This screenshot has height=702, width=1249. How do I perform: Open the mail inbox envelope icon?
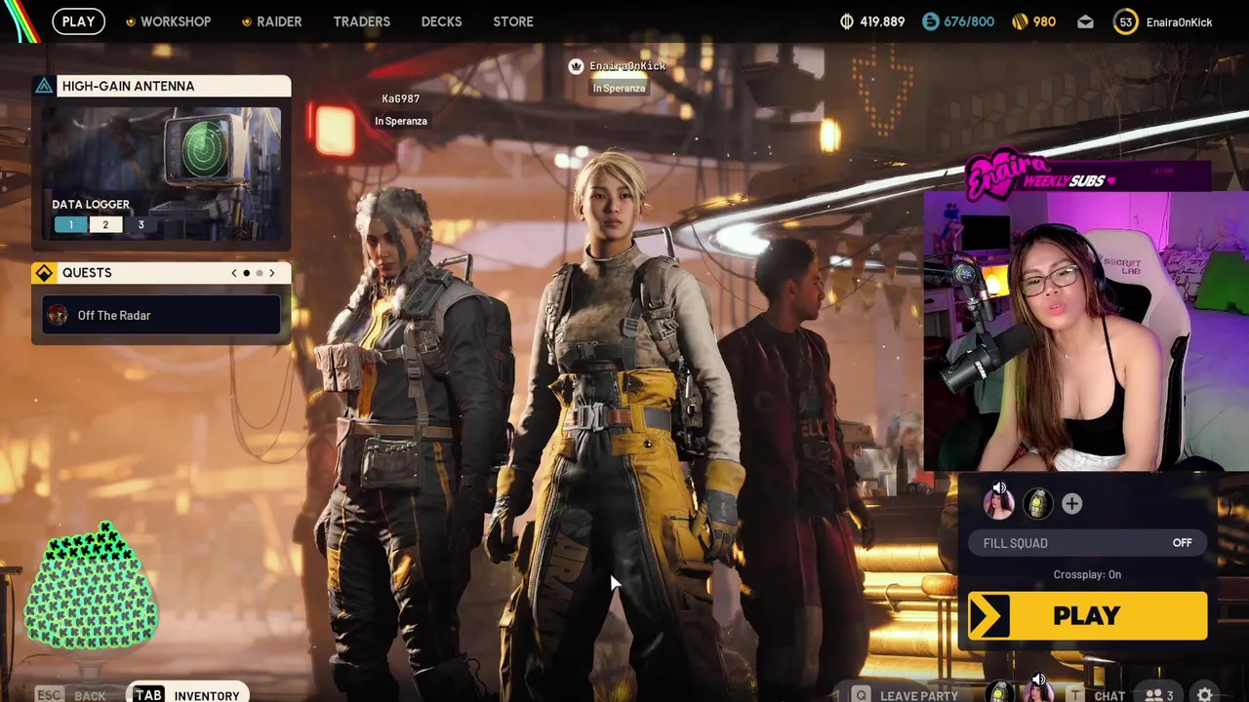1085,21
